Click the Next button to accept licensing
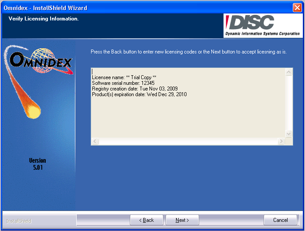Screen dimensions: 305x231 point(182,220)
